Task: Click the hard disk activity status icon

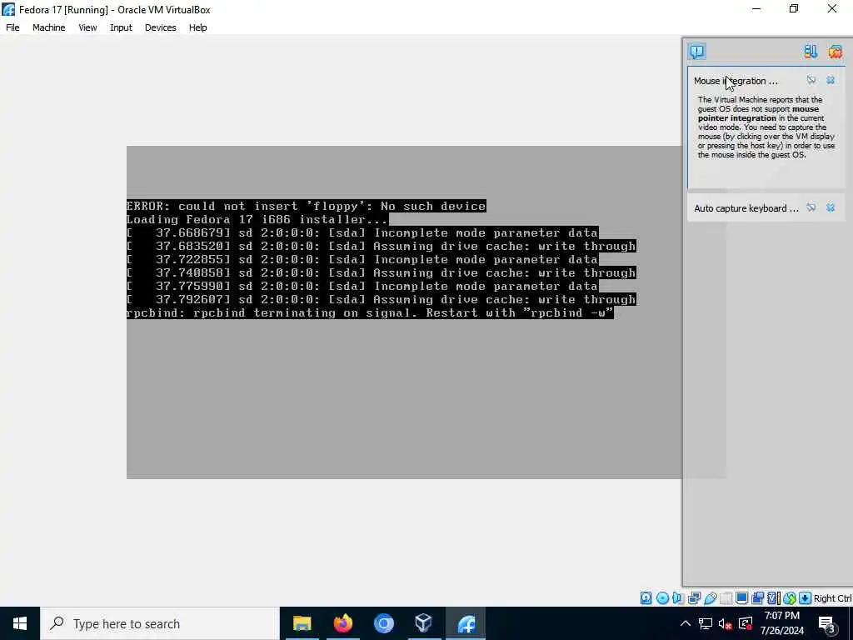Action: 646,598
